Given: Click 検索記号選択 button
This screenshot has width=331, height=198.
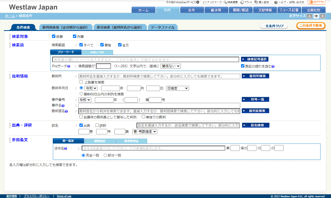Looking at the screenshot, I should (255, 59).
